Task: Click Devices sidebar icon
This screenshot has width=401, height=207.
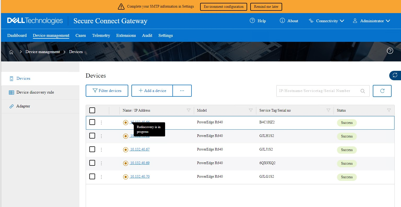Action: coord(11,79)
